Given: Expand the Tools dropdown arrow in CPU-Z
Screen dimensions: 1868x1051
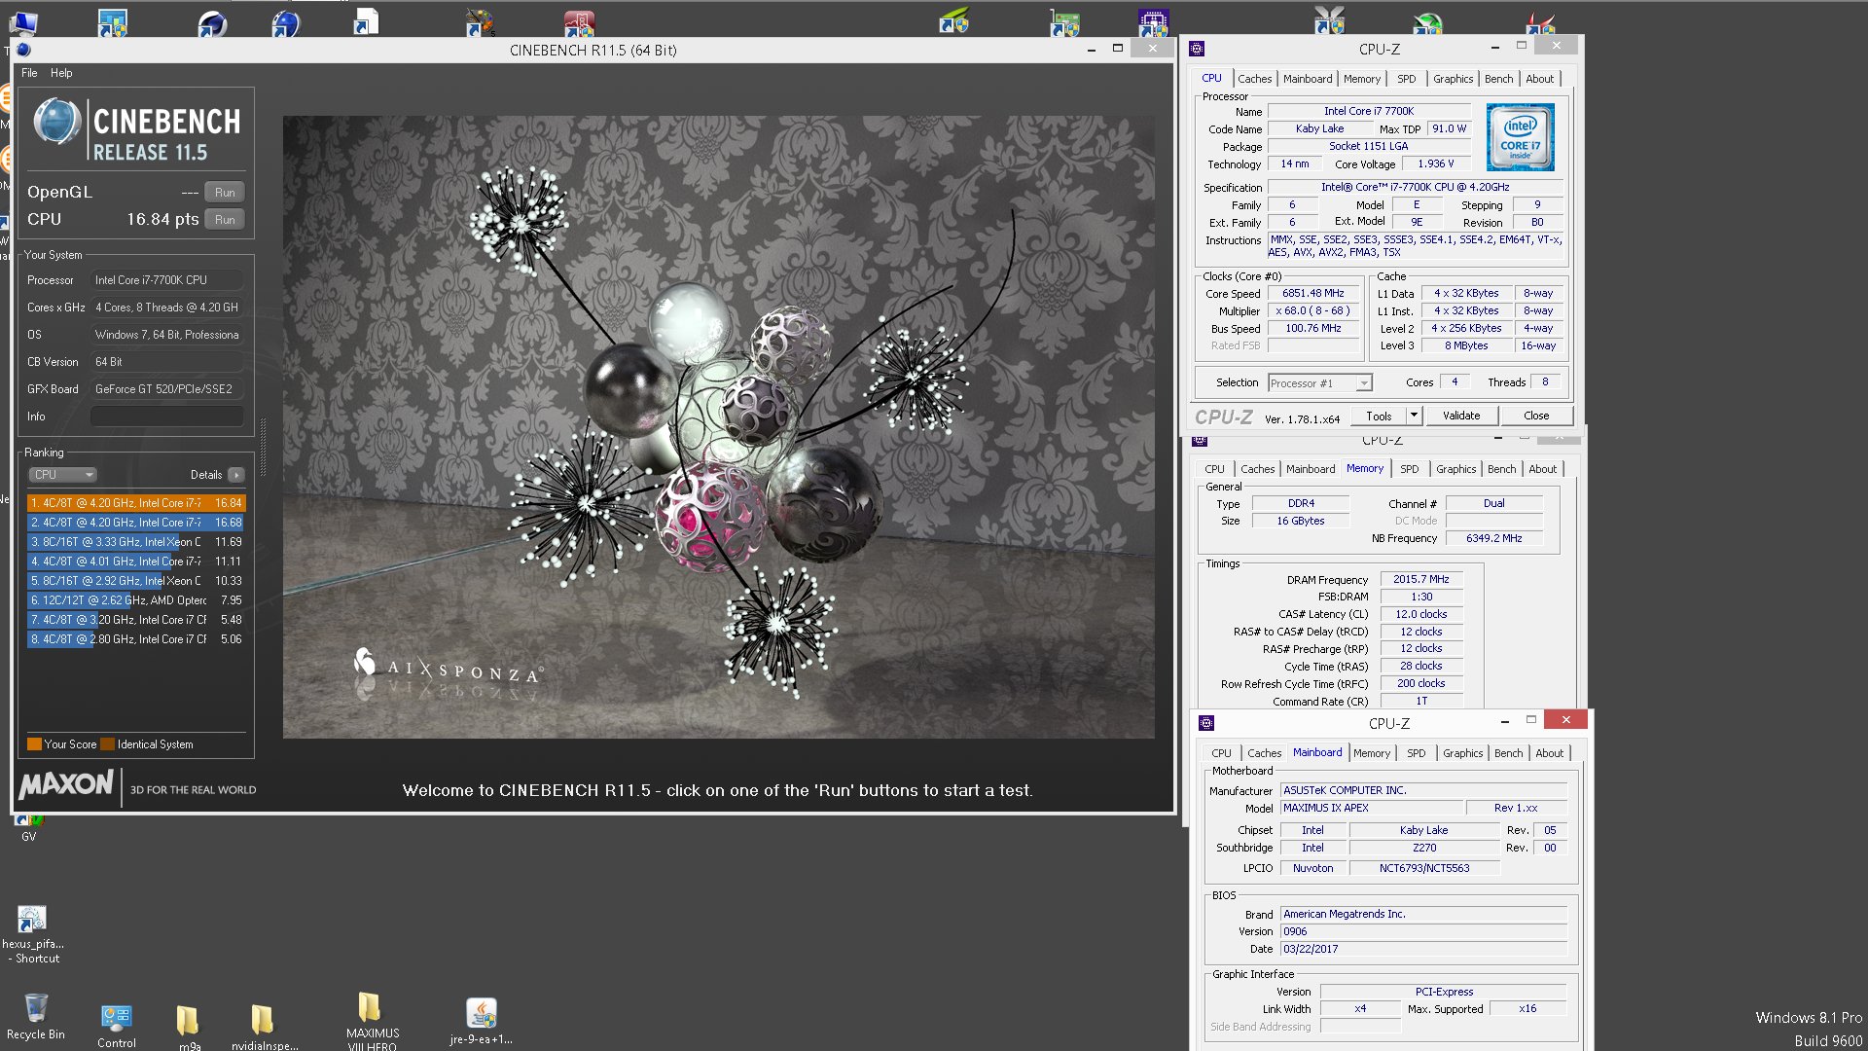Looking at the screenshot, I should coord(1414,416).
